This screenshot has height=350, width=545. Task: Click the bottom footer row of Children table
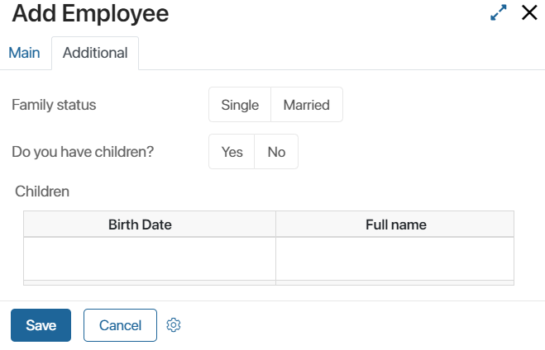point(269,282)
